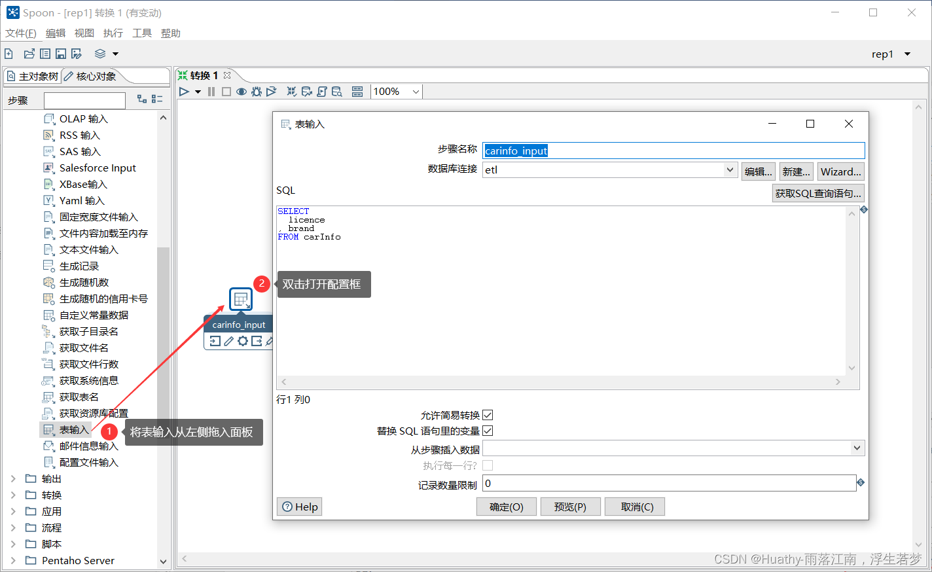This screenshot has height=572, width=932.
Task: Open the 帮助 menu
Action: click(x=171, y=33)
